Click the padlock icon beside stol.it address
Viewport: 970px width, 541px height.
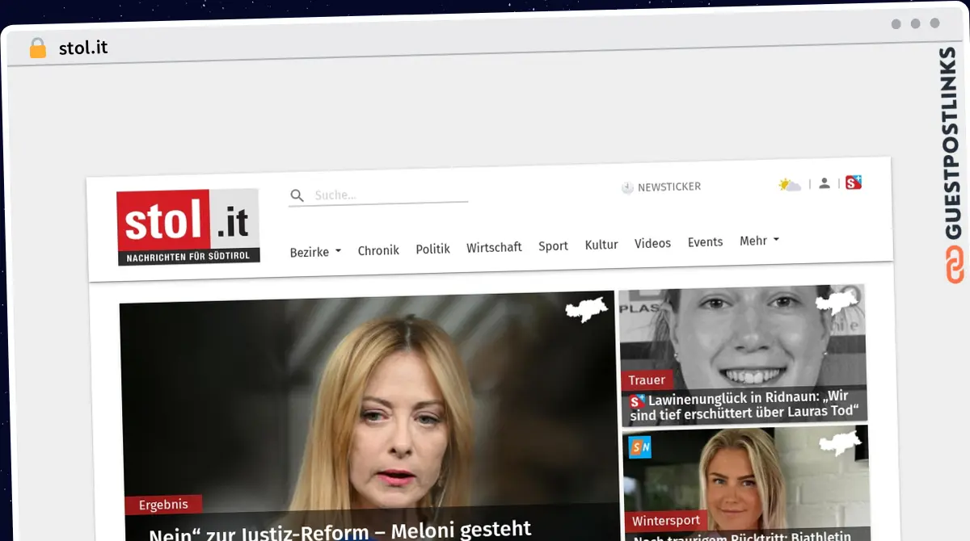click(x=37, y=48)
